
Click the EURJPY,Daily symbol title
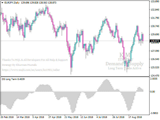[x=12, y=2]
